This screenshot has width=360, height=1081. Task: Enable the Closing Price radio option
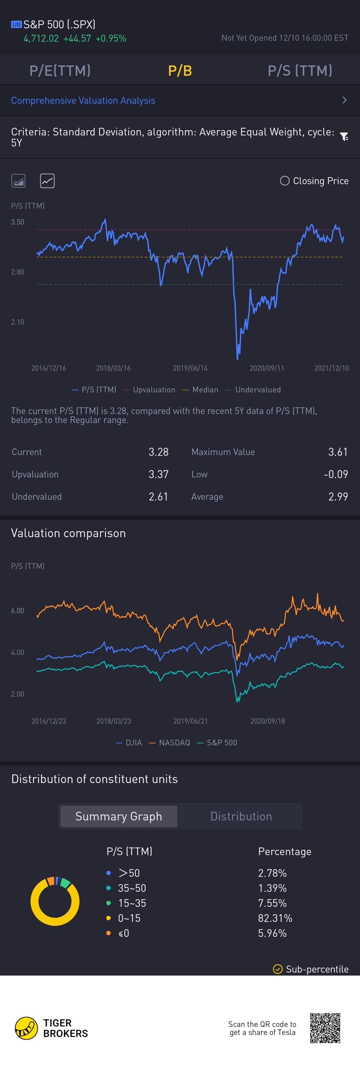tap(285, 181)
